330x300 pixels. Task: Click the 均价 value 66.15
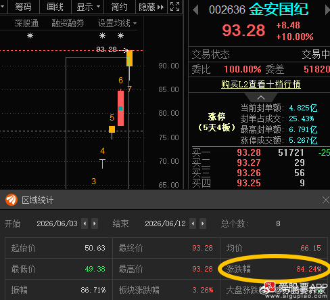[x=310, y=248]
